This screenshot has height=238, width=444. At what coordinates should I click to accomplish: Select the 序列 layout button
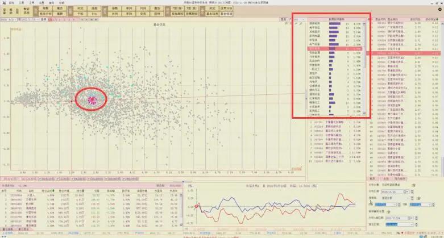[x=129, y=14]
